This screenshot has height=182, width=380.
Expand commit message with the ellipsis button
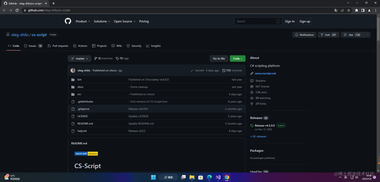coord(120,71)
